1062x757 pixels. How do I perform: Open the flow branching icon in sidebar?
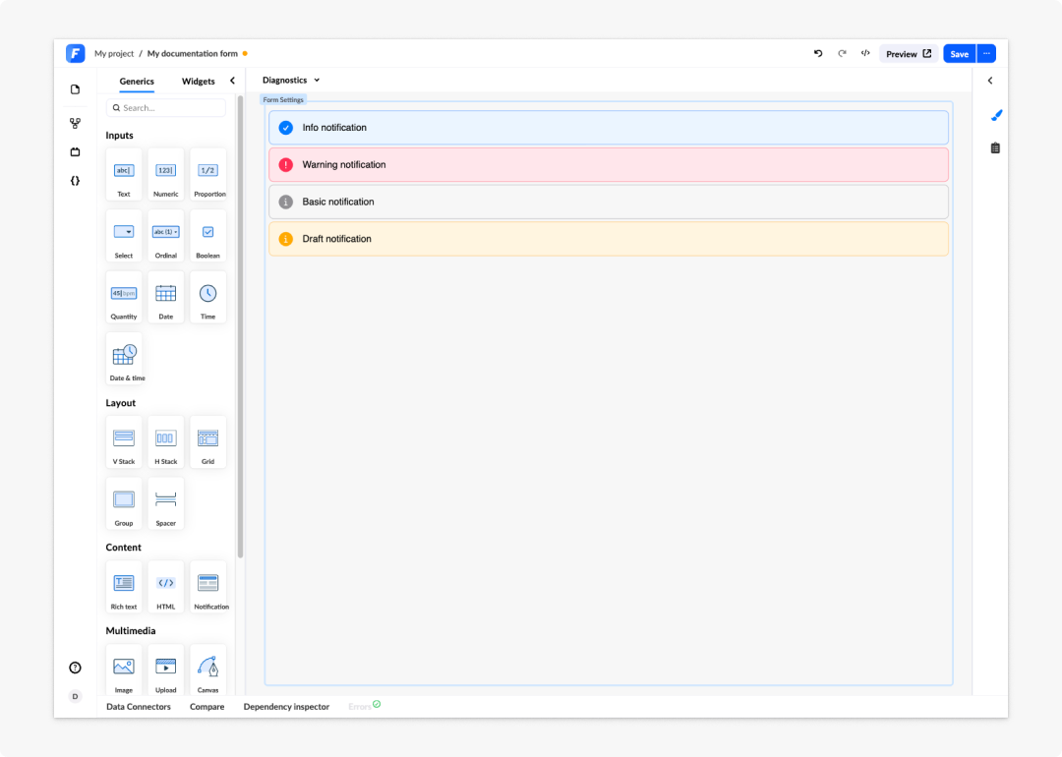75,123
